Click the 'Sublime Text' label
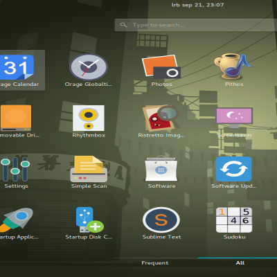Image resolution: width=277 pixels, height=277 pixels. pos(161,237)
